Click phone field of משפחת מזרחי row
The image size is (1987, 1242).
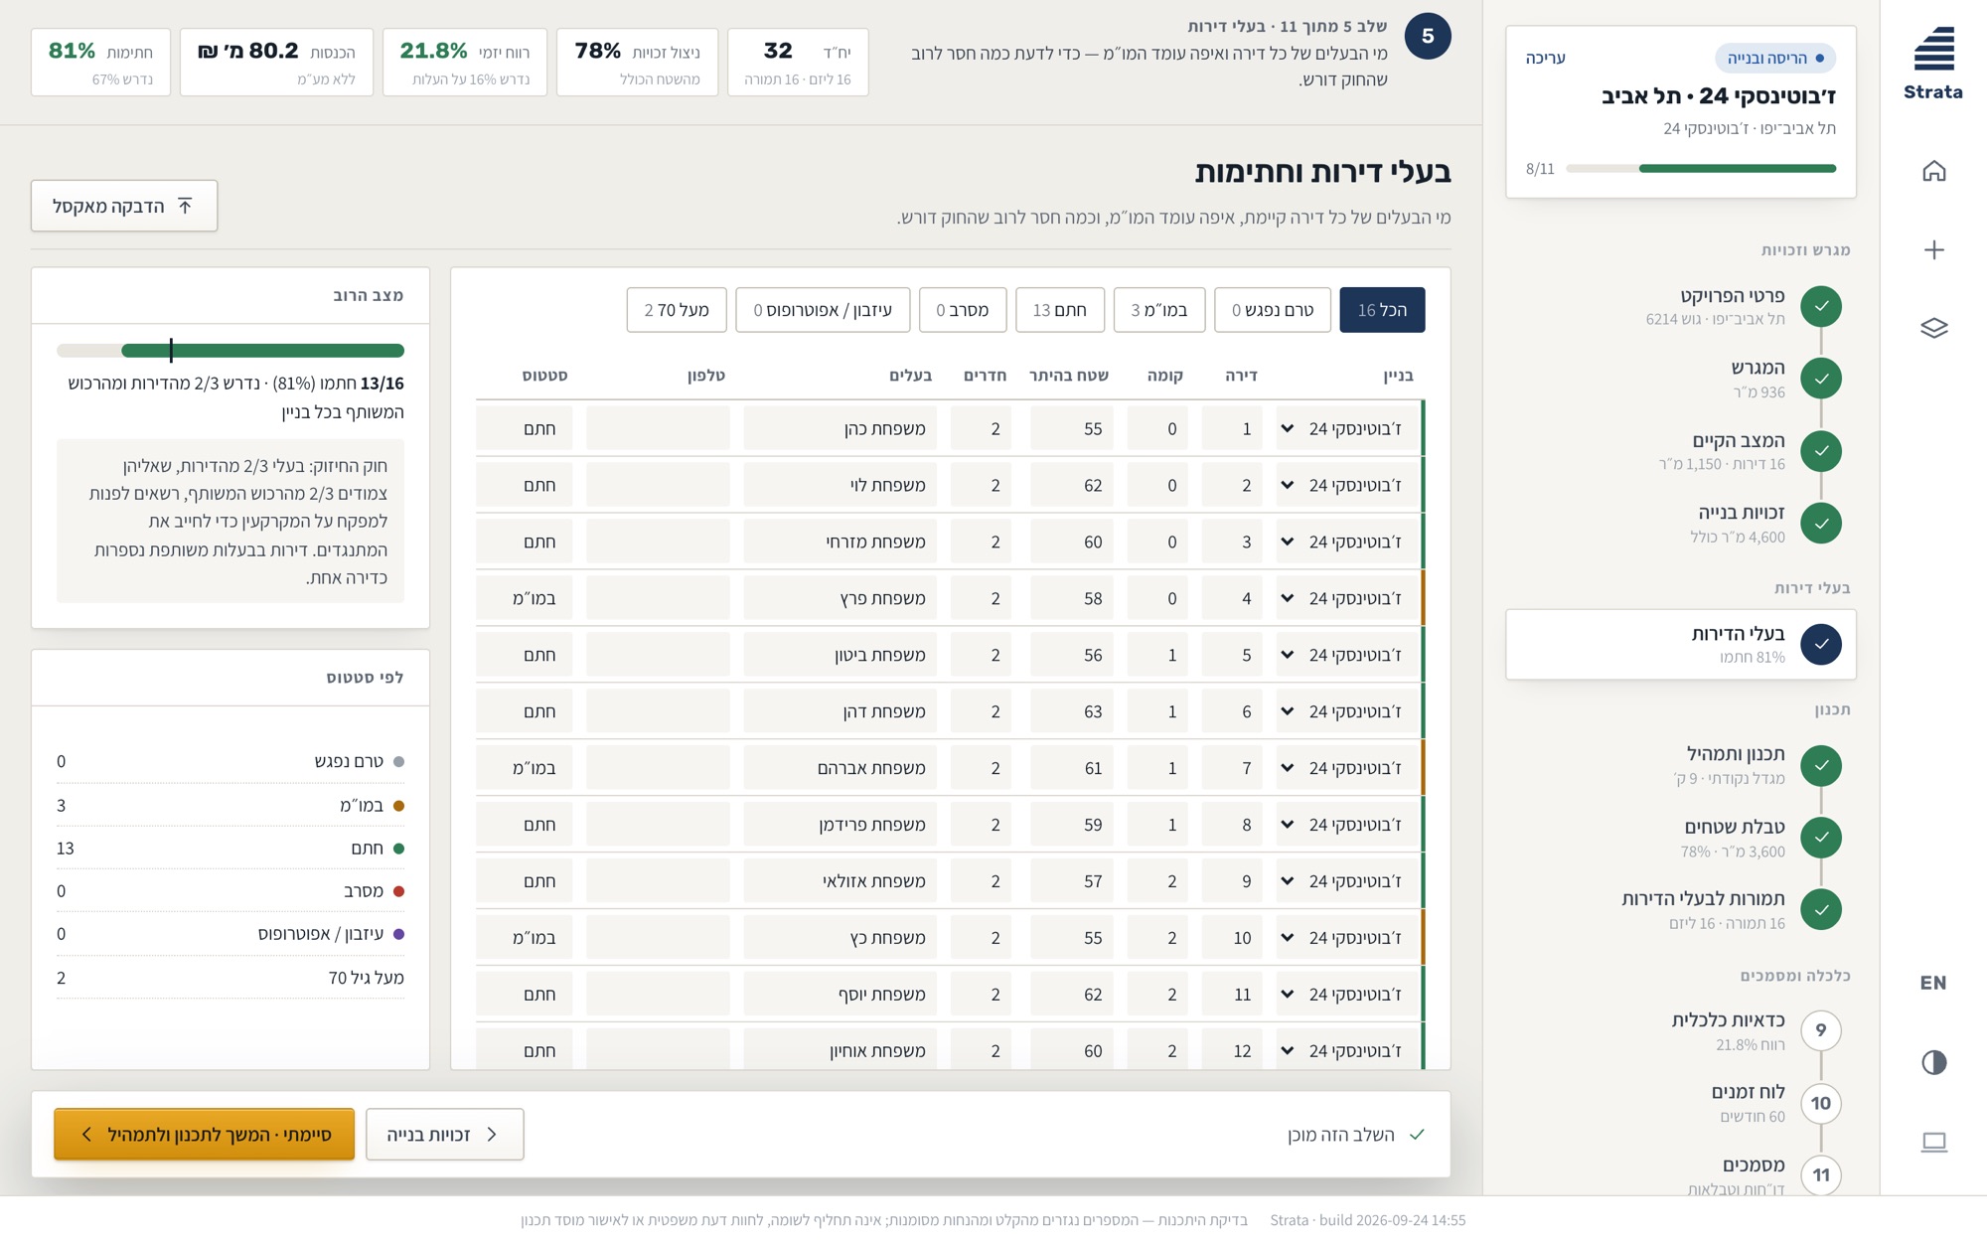point(658,542)
